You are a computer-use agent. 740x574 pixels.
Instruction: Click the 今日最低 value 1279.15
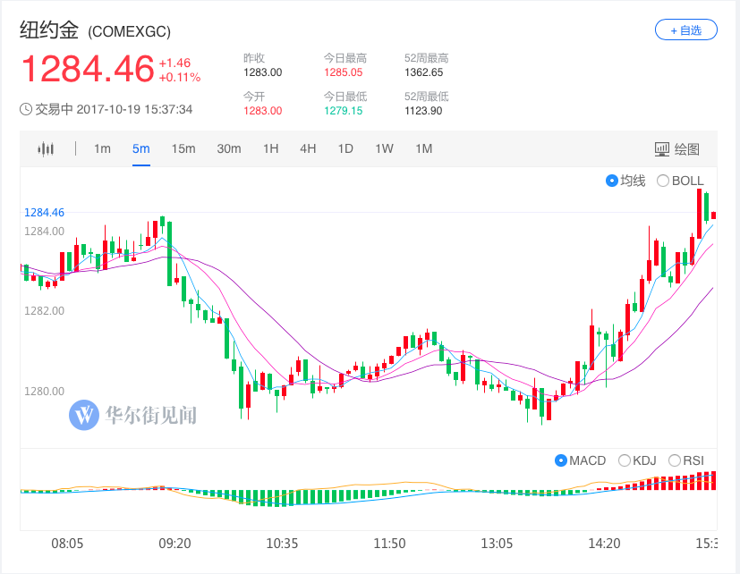pos(343,111)
